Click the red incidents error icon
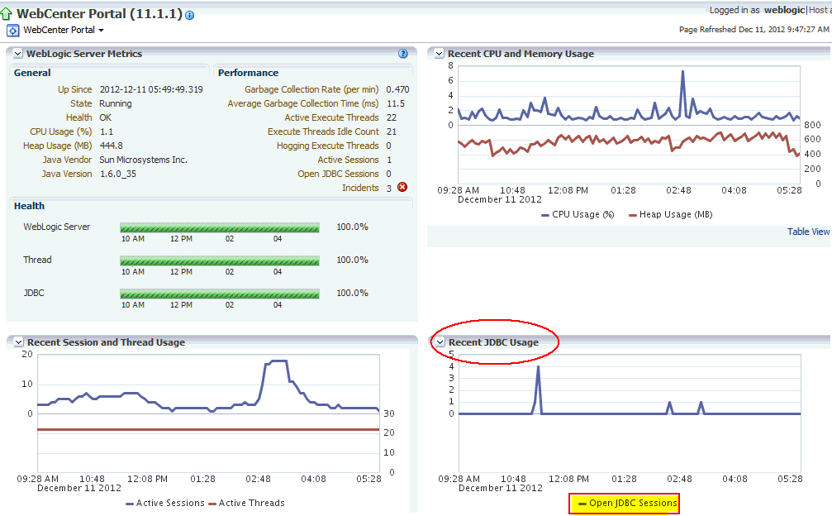This screenshot has height=516, width=832. coord(402,187)
